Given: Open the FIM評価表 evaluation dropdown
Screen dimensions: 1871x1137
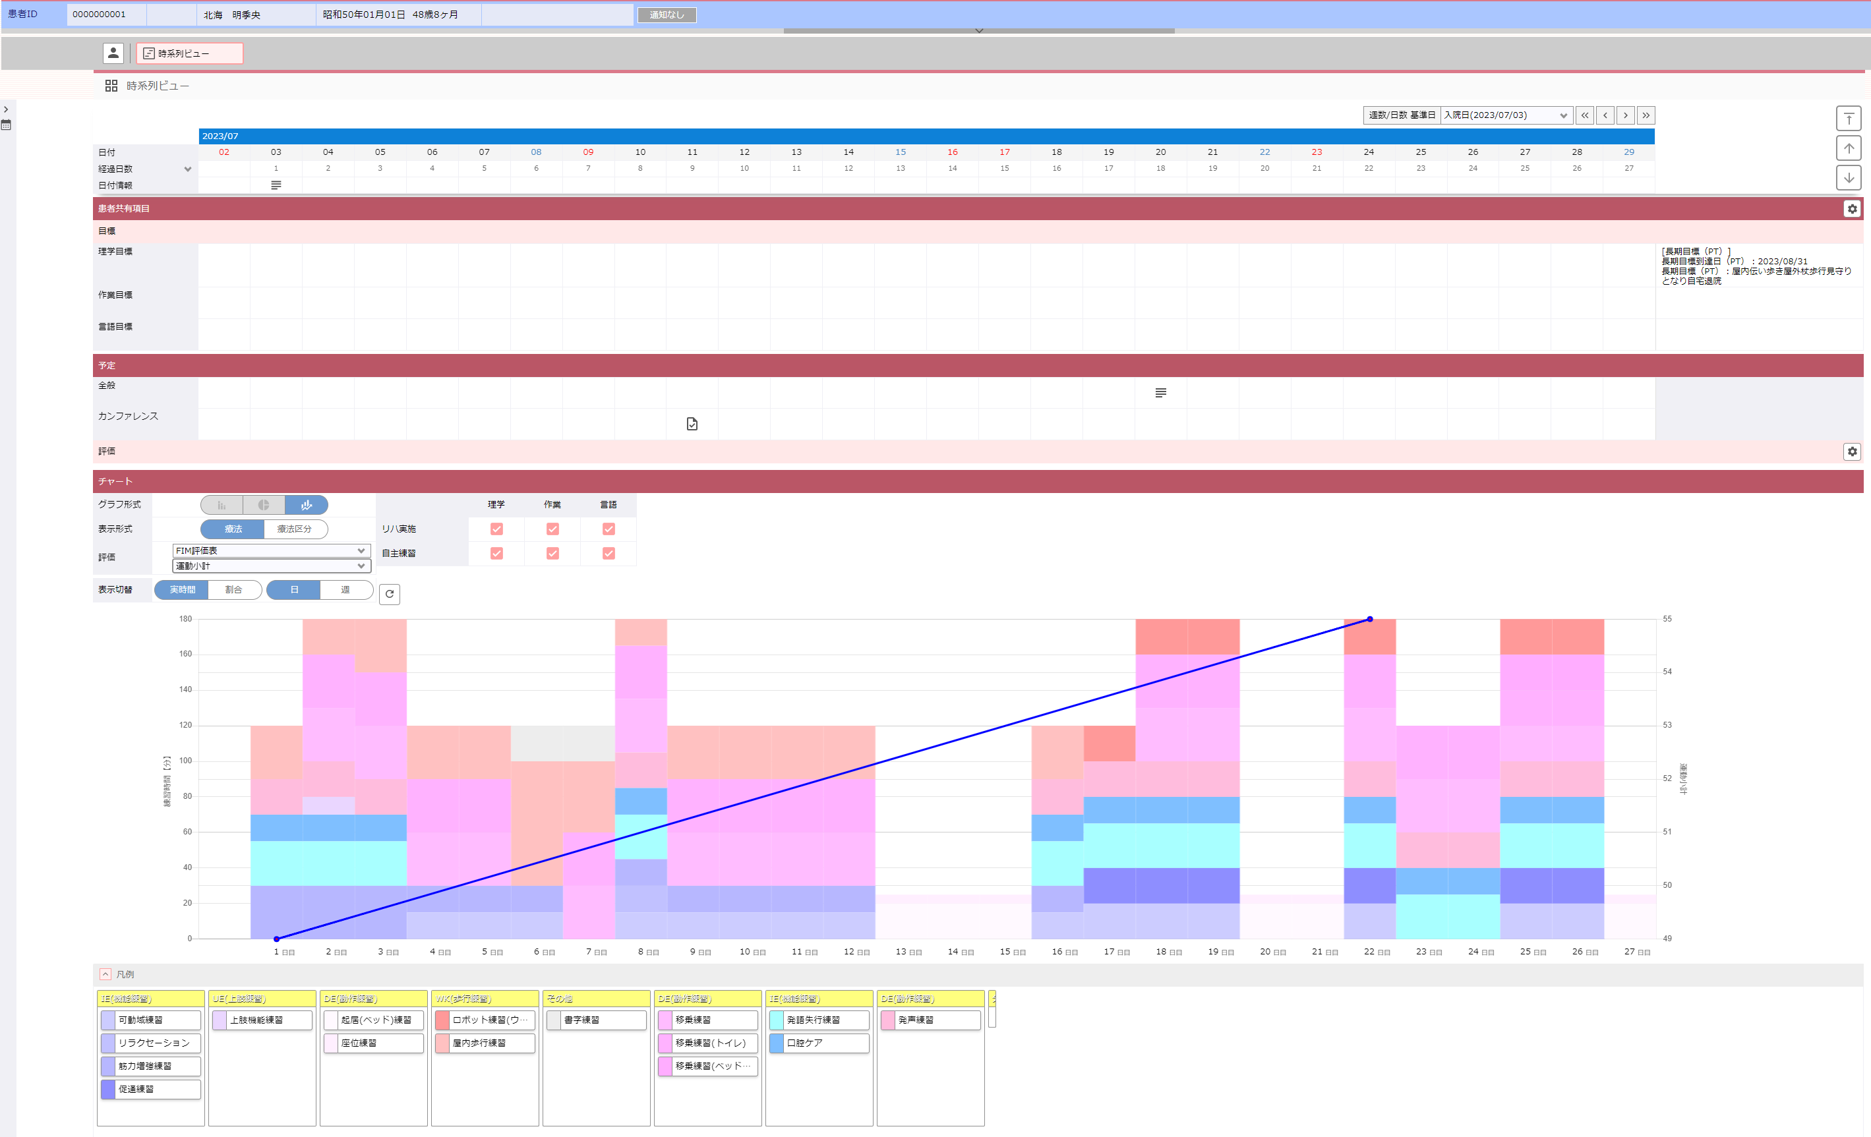Looking at the screenshot, I should point(271,550).
